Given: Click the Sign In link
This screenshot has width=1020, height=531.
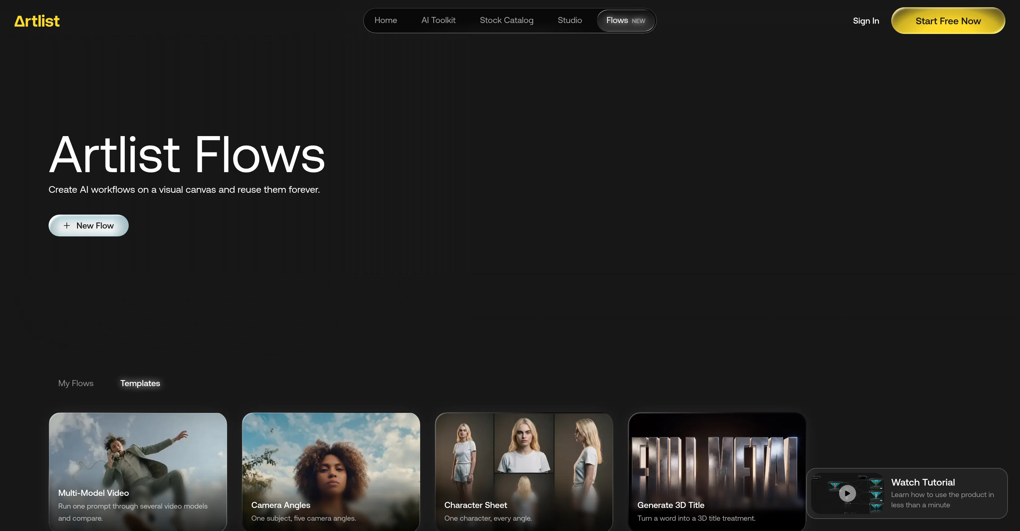Looking at the screenshot, I should (865, 21).
